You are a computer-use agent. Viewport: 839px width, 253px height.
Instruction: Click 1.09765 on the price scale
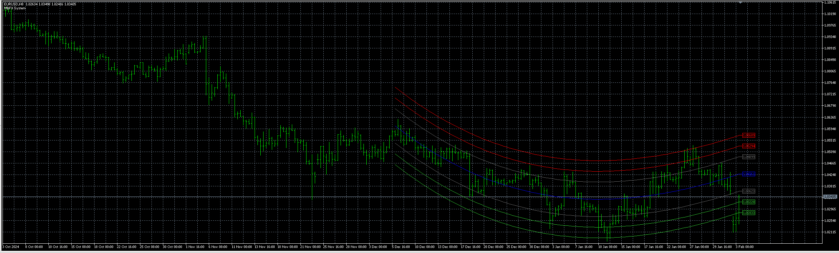point(830,25)
